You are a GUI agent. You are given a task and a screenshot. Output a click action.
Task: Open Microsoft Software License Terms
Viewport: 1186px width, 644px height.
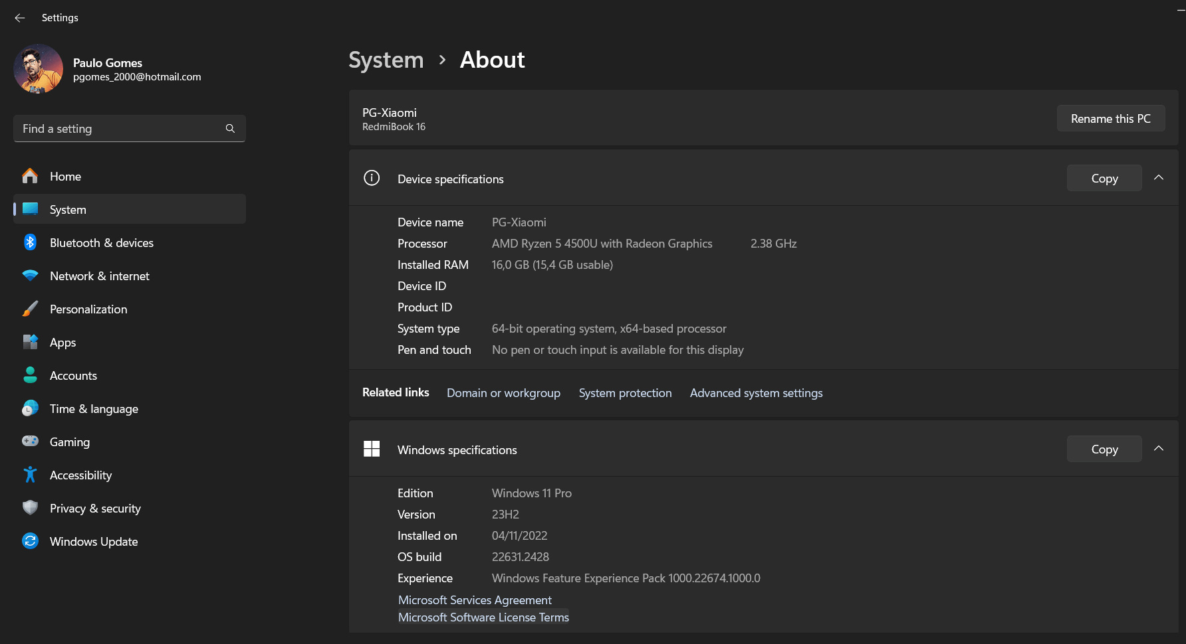tap(483, 617)
